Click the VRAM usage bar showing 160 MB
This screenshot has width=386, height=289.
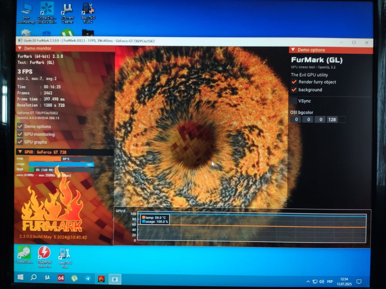point(61,170)
